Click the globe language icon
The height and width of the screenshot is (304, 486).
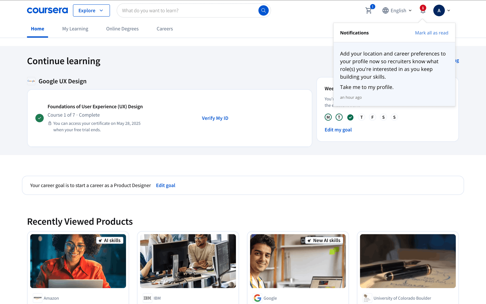click(385, 11)
